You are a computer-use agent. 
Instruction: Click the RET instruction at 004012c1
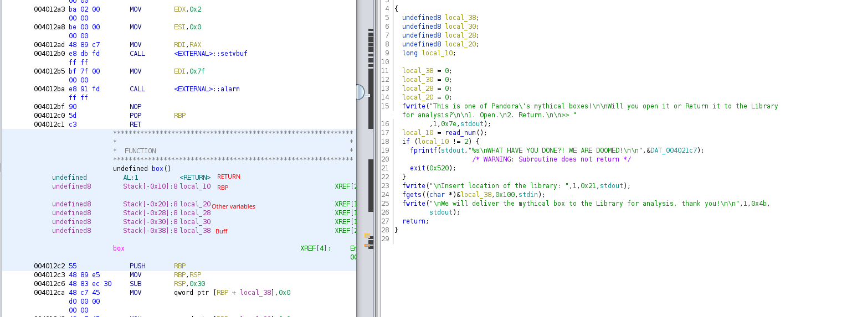[x=135, y=124]
